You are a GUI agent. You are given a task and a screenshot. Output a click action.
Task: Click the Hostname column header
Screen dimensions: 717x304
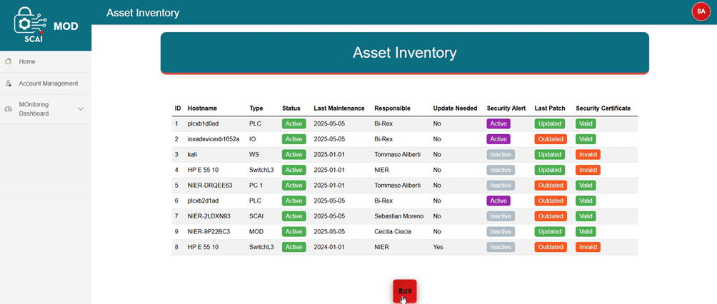pos(202,108)
